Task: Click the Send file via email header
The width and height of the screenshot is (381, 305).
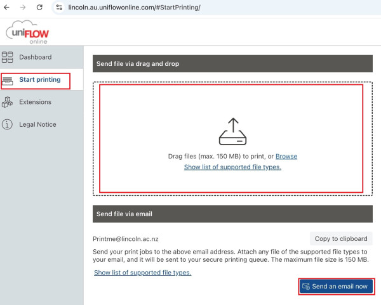Action: [x=232, y=214]
